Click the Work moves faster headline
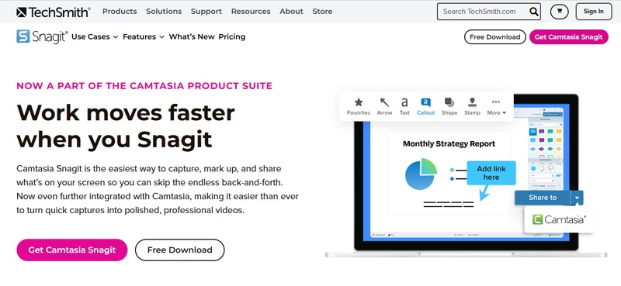The height and width of the screenshot is (286, 621). click(126, 126)
